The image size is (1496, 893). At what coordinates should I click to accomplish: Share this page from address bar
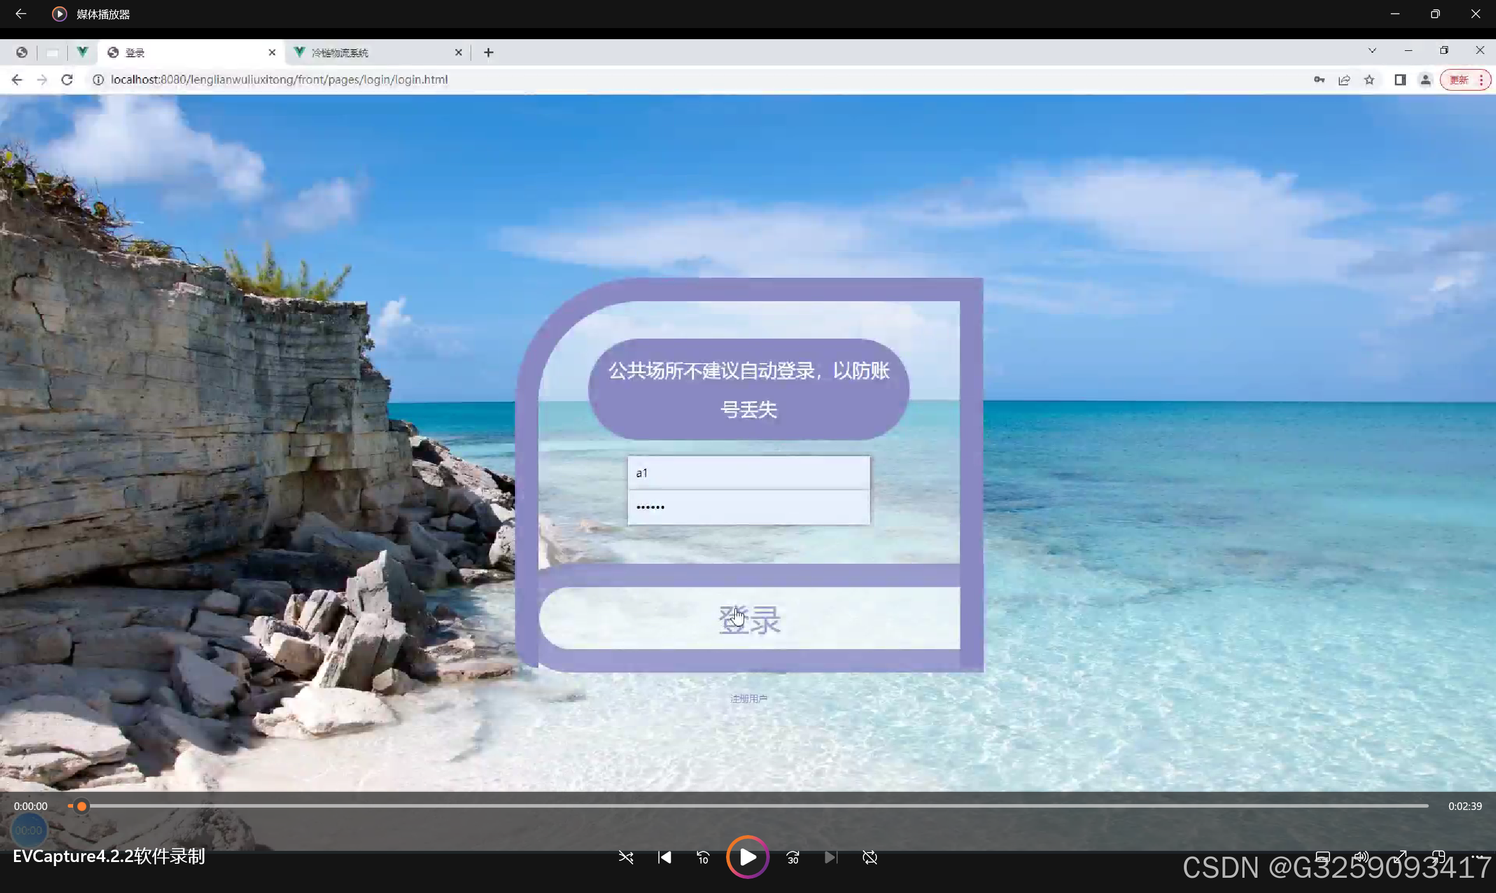pos(1345,80)
